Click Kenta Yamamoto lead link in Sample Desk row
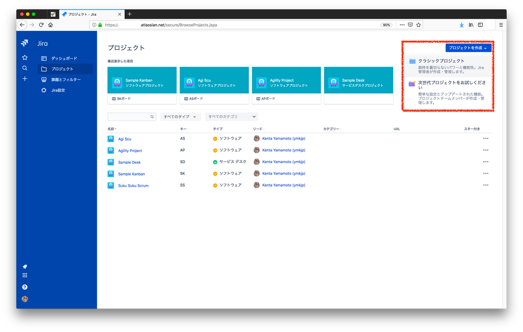Screen dimensions: 523x332 click(284, 162)
